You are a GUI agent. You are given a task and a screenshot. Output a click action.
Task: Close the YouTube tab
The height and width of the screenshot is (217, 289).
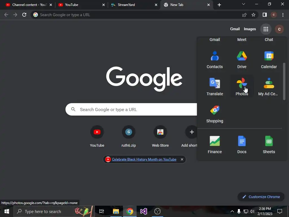coord(103,5)
